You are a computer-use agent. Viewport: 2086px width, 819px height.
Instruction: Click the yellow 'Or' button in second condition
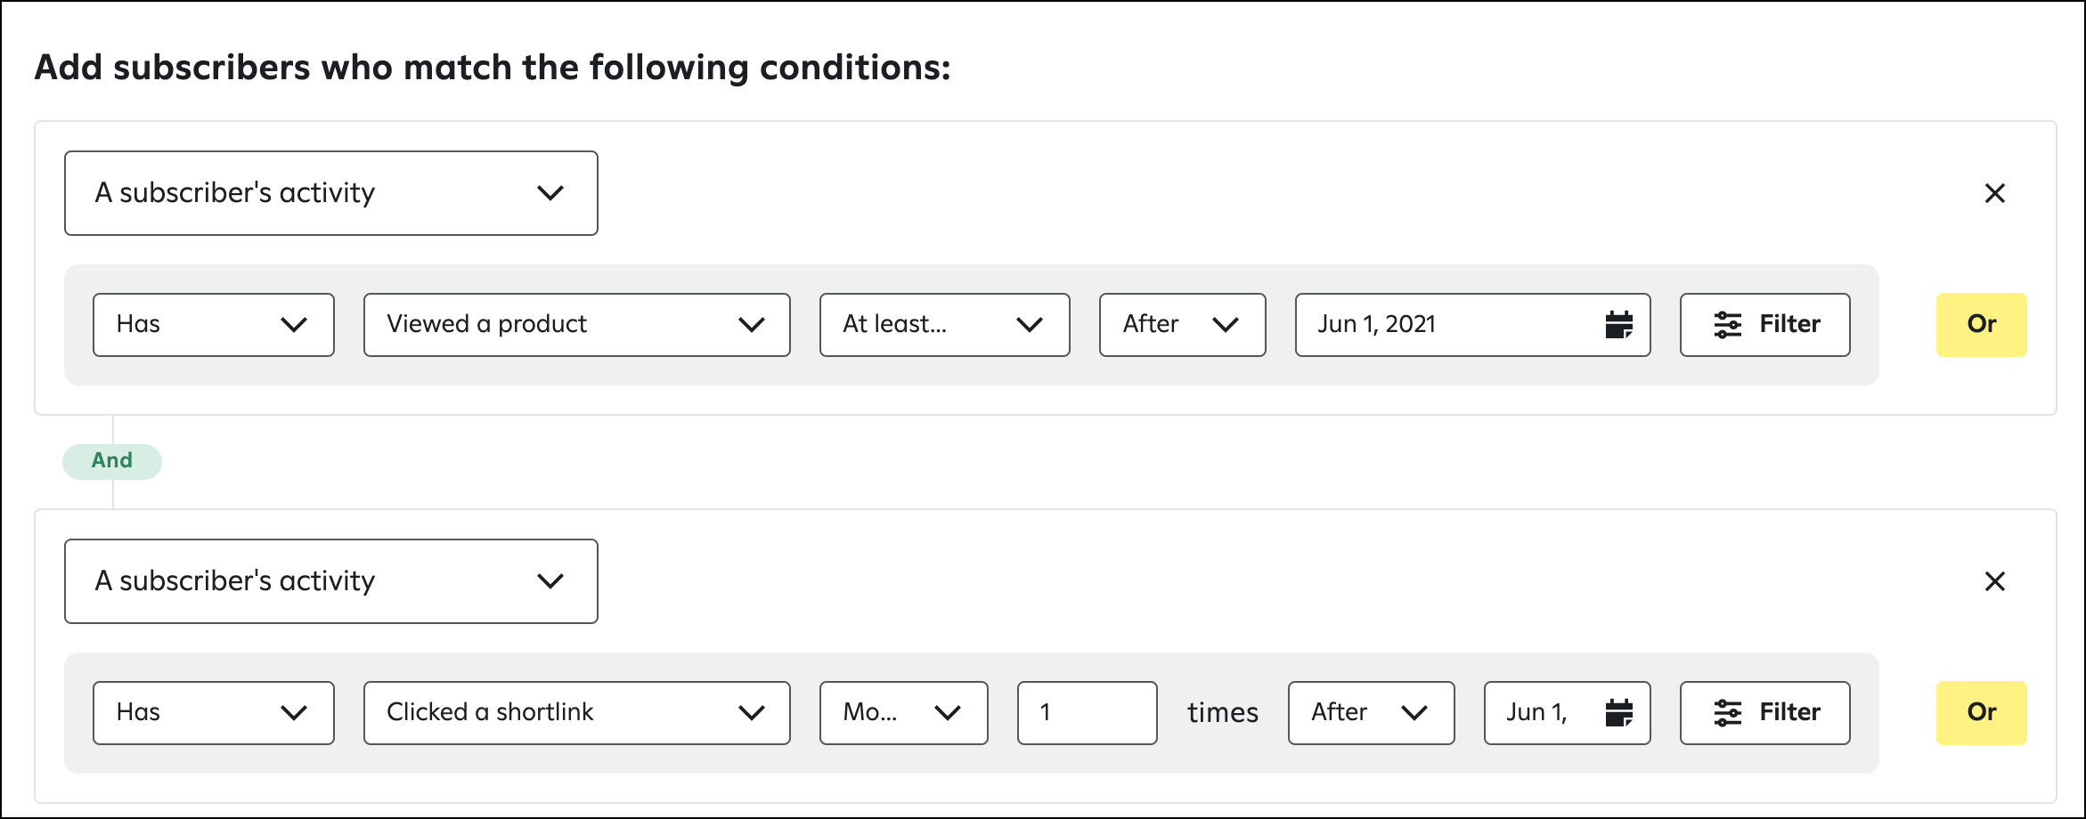coord(1982,713)
